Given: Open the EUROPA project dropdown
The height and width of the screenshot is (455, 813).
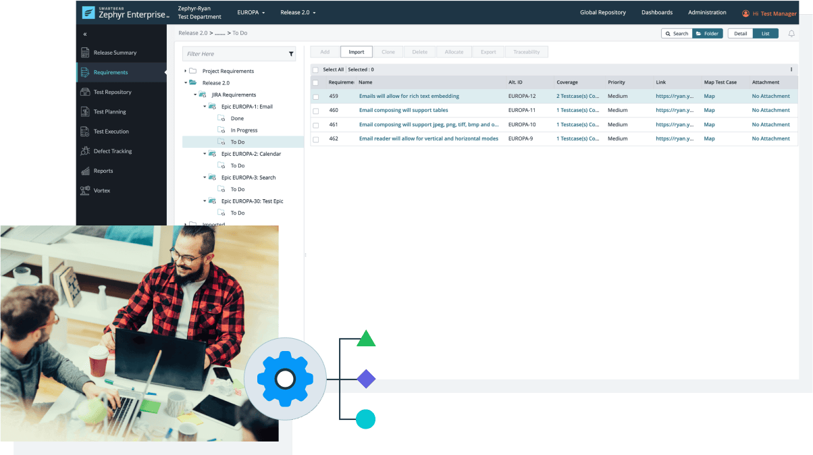Looking at the screenshot, I should click(251, 13).
